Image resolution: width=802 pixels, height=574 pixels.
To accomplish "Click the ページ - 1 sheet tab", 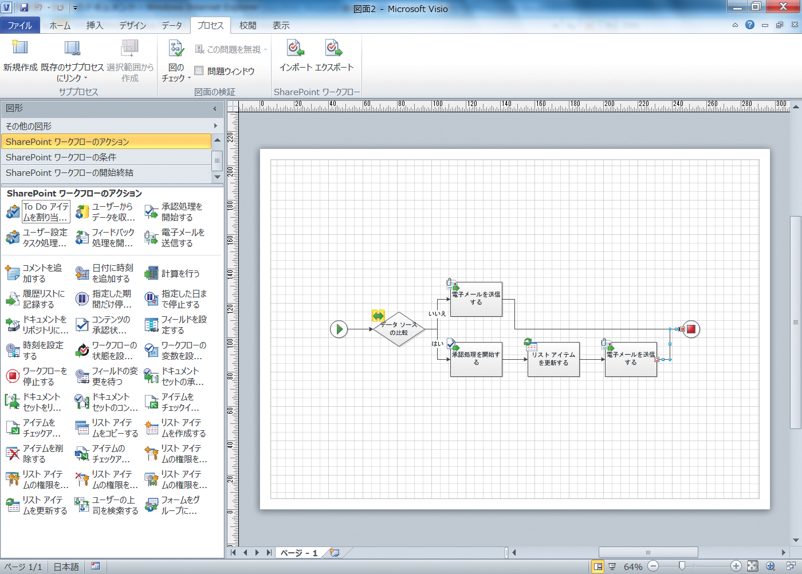I will 298,553.
